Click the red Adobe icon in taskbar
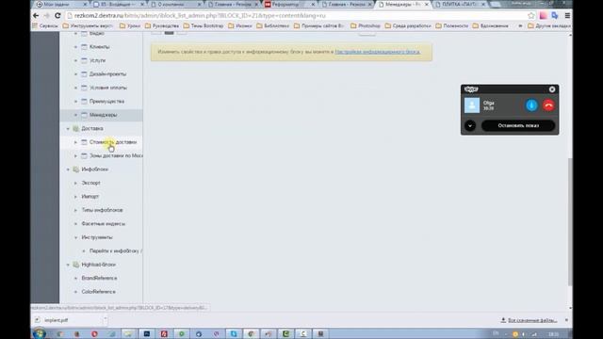 [x=164, y=333]
